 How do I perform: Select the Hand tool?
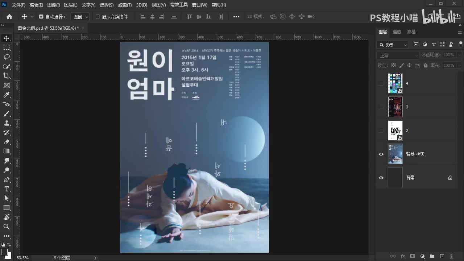click(x=7, y=217)
